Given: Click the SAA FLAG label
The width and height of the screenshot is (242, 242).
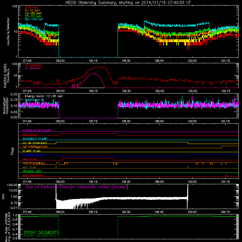Looking at the screenshot, I should [30, 159].
